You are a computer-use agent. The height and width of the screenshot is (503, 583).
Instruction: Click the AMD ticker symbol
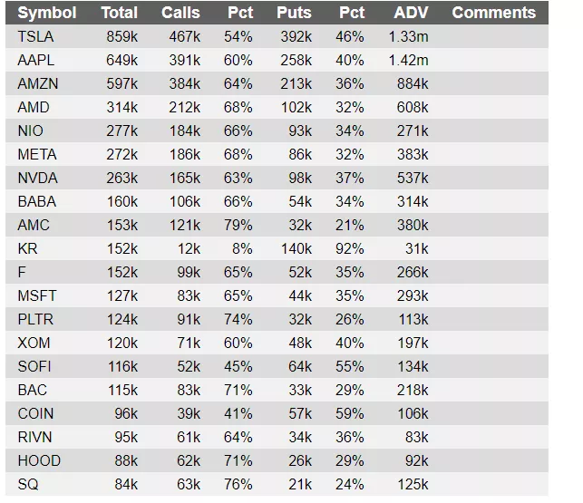[34, 107]
